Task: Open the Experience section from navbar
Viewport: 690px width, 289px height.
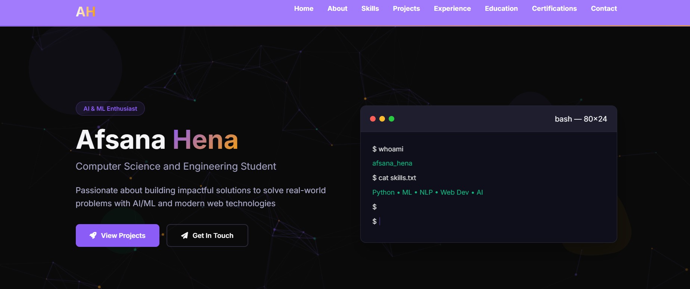Action: tap(452, 8)
